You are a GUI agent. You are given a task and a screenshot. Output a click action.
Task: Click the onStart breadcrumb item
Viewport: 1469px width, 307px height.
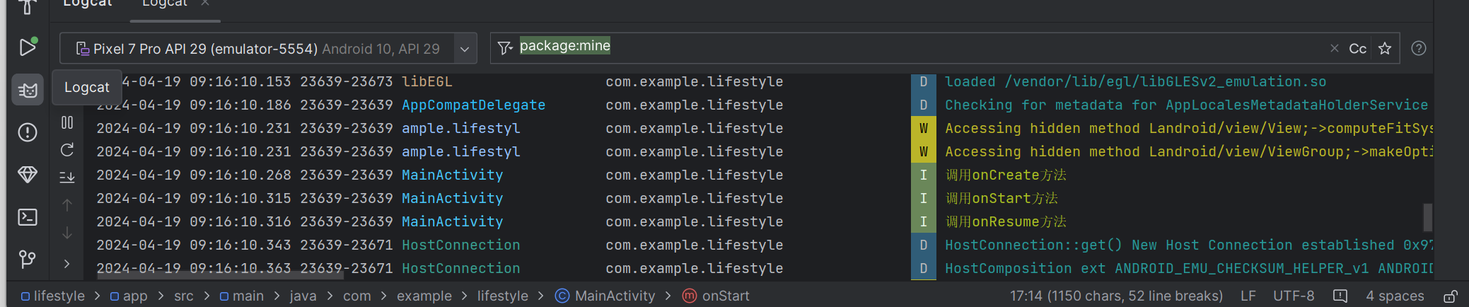[x=725, y=296]
